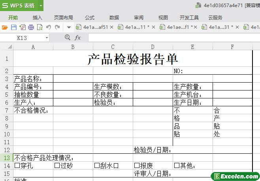This screenshot has width=260, height=181.
Task: Click the 生产机台: cell
Action: pyautogui.click(x=193, y=95)
